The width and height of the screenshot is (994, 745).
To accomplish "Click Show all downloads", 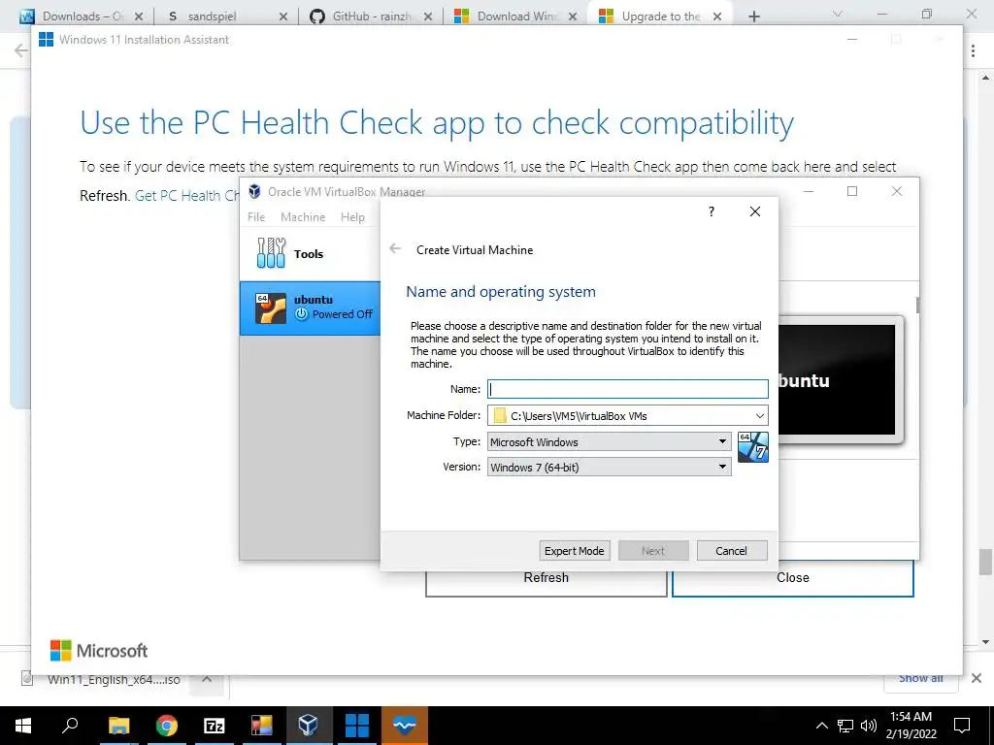I will pos(920,678).
